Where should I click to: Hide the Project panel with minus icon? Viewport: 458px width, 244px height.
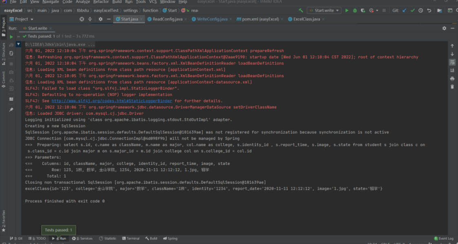coord(108,19)
